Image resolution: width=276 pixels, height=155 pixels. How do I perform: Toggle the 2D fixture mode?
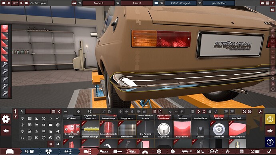point(226,111)
